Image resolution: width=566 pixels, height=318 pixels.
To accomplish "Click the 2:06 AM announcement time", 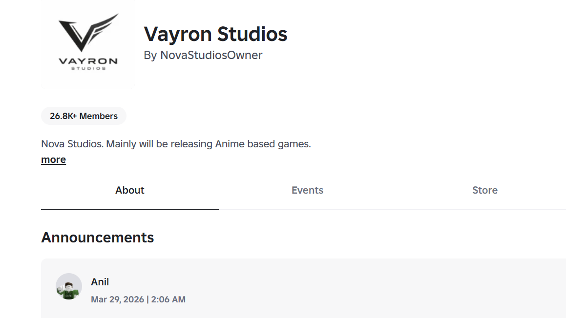I will (168, 299).
